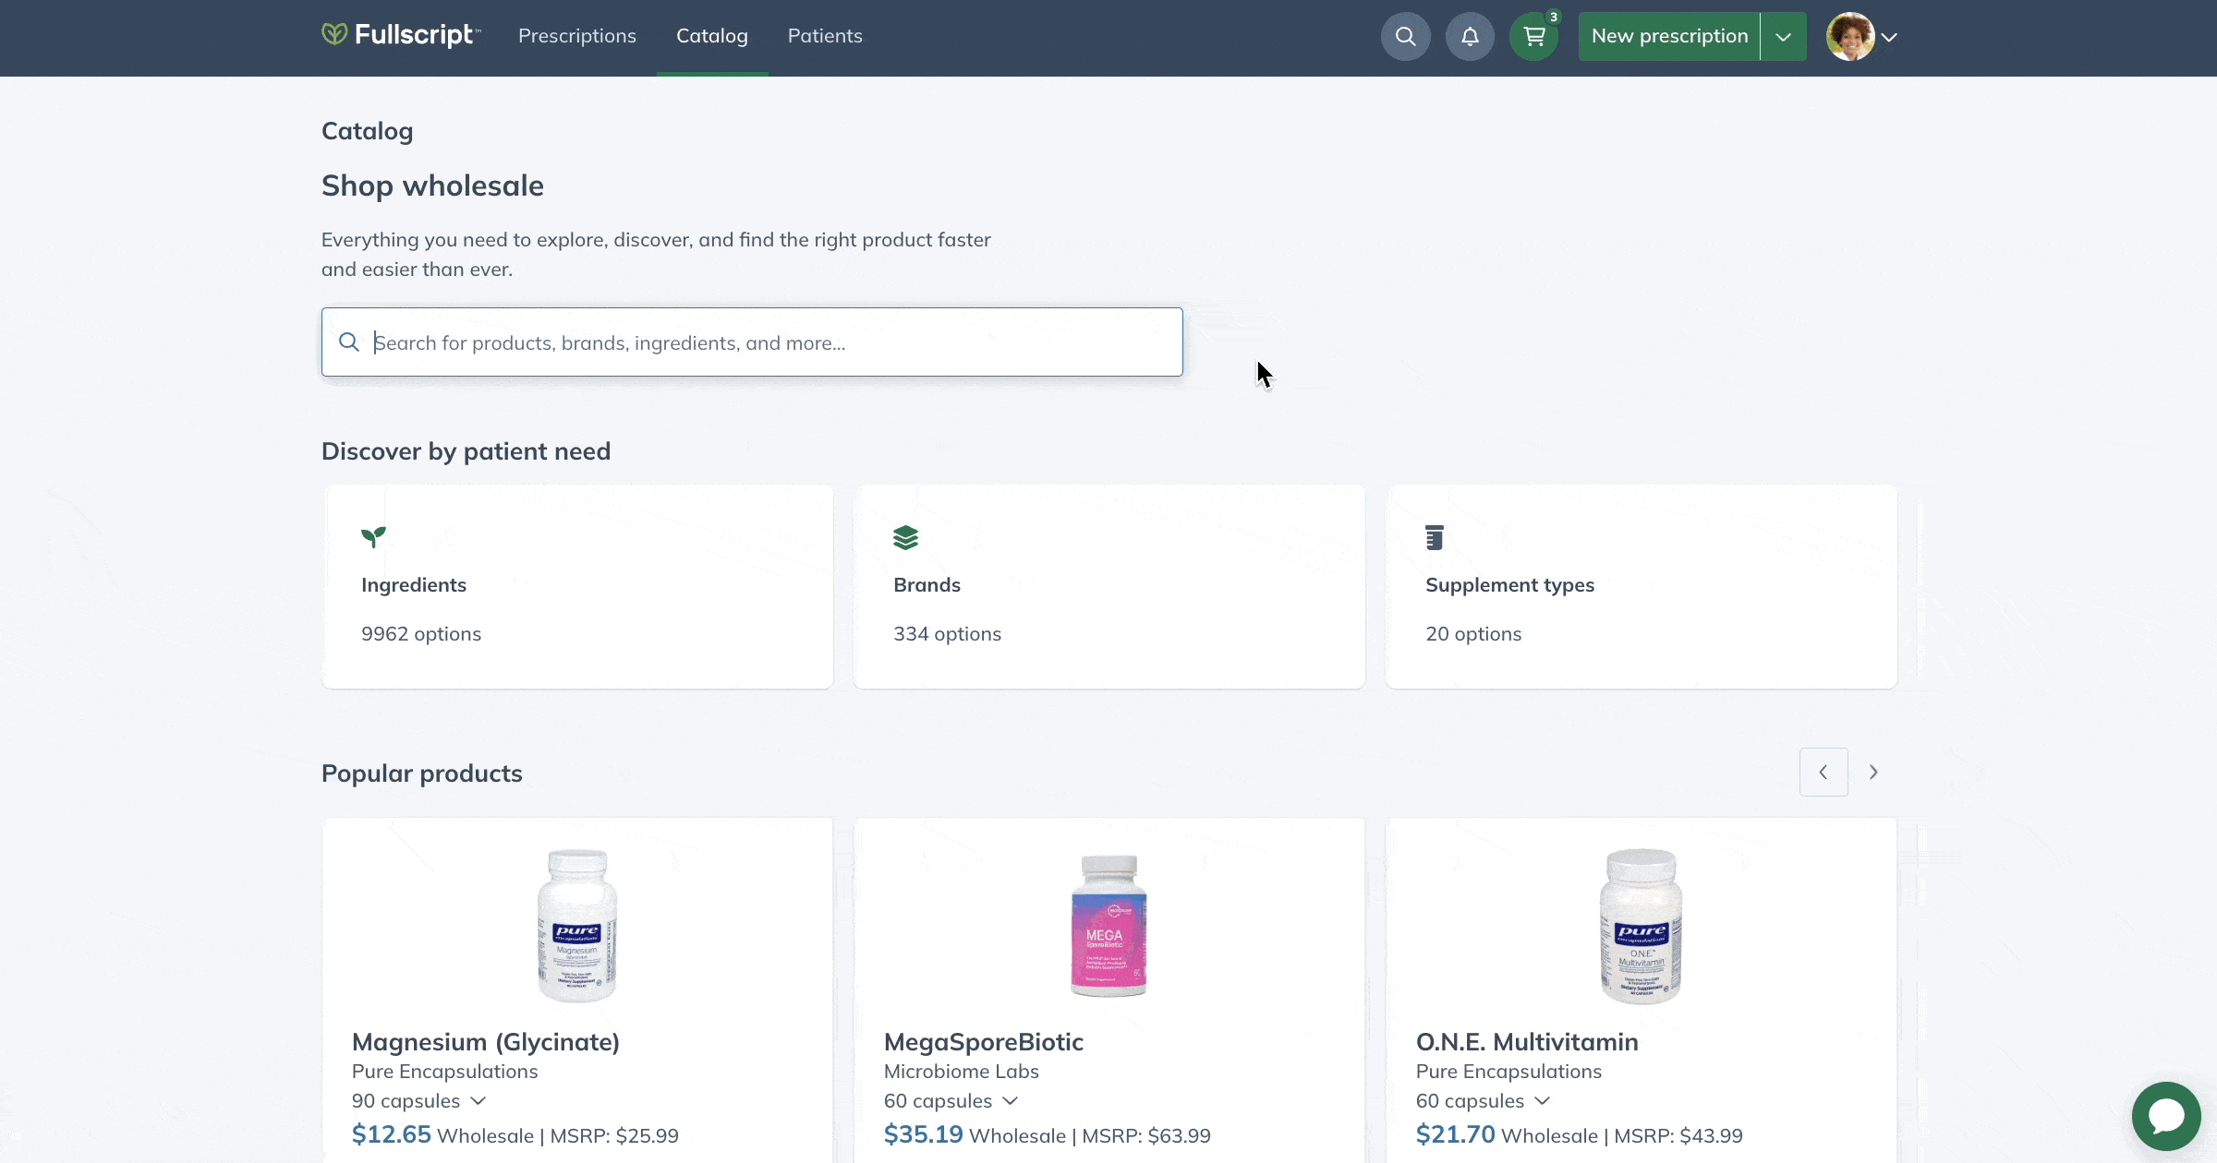Click 'Popular products' heading
This screenshot has height=1163, width=2217.
coord(422,773)
